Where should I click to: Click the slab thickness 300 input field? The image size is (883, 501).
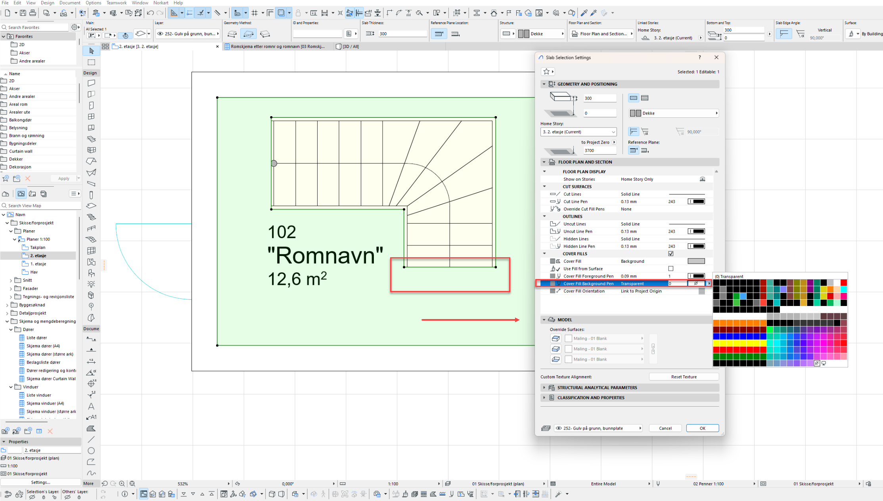[600, 98]
